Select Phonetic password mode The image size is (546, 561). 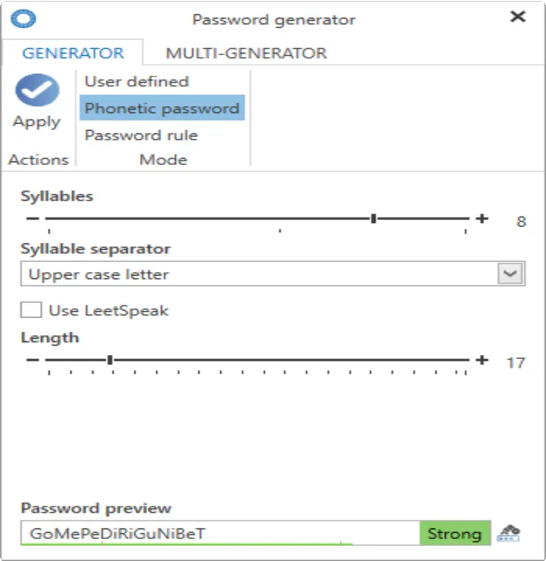pos(162,108)
